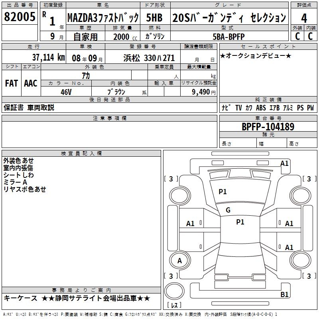
Task: Click inspector note ミラーA
Action: 15,182
